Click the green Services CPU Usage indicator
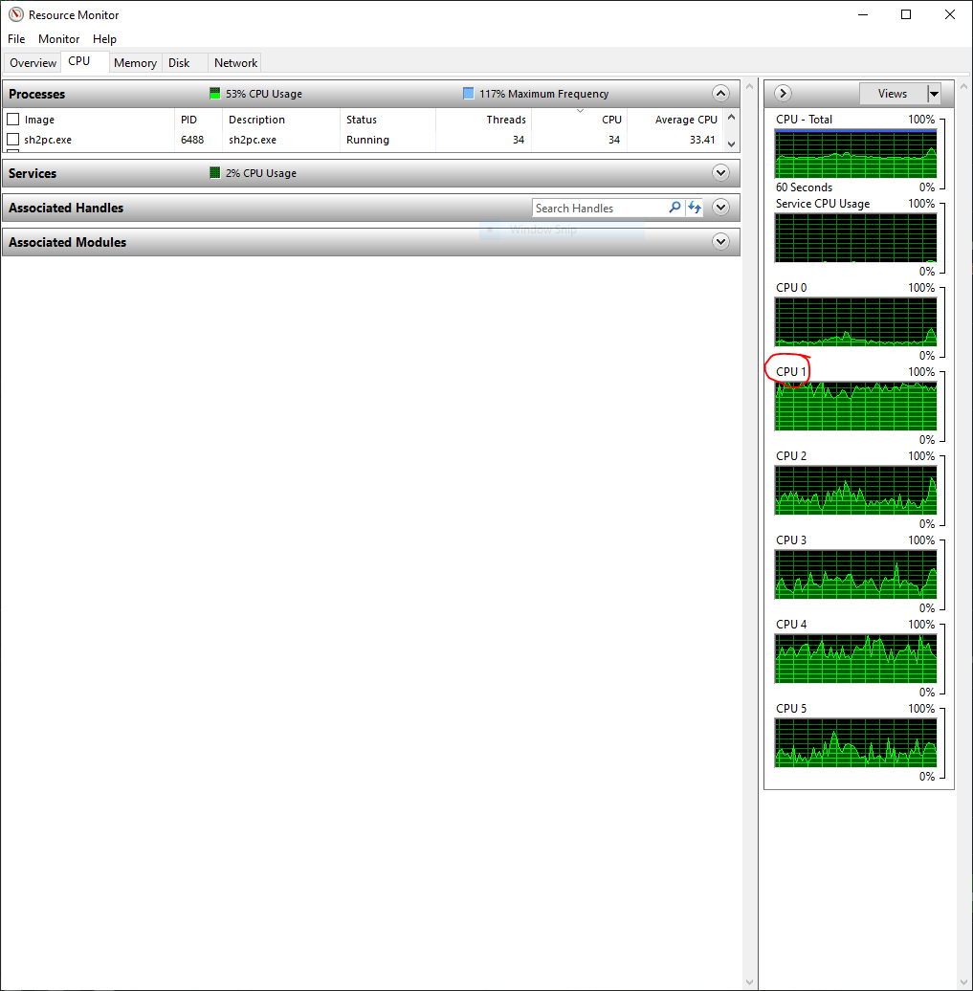The height and width of the screenshot is (991, 973). click(215, 172)
